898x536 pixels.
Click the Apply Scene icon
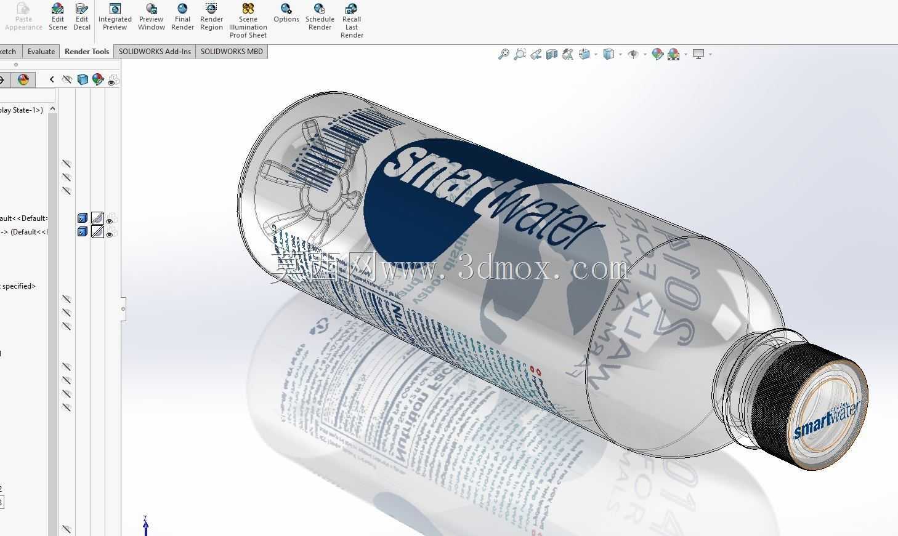coord(674,54)
